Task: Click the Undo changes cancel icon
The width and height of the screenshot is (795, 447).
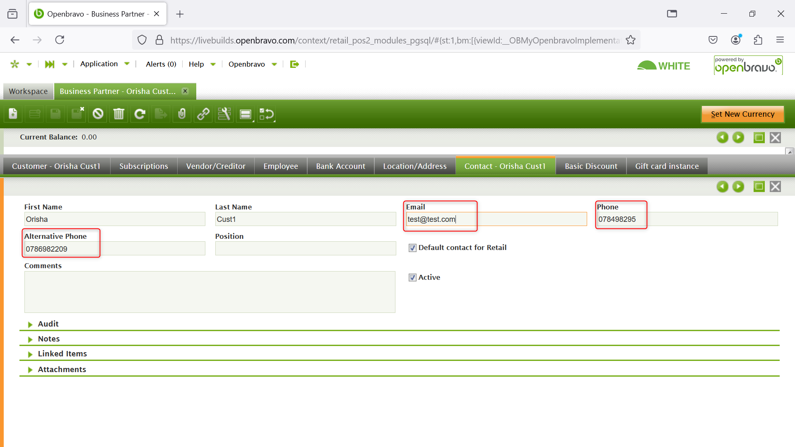Action: pyautogui.click(x=98, y=114)
